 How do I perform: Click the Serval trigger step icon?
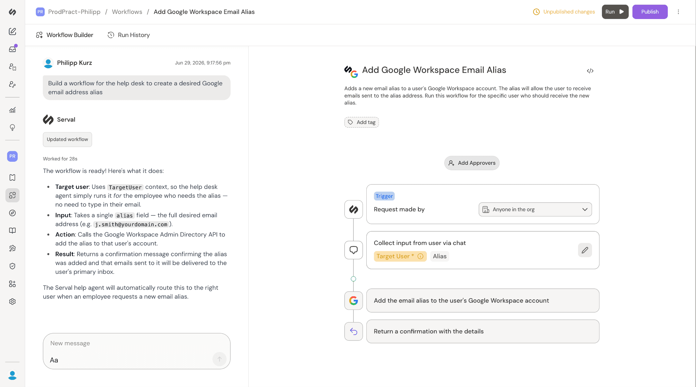pos(353,209)
